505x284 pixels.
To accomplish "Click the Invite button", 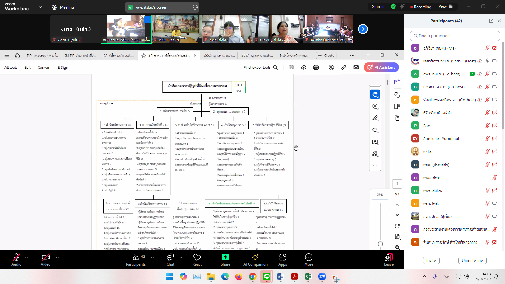I will 431,260.
